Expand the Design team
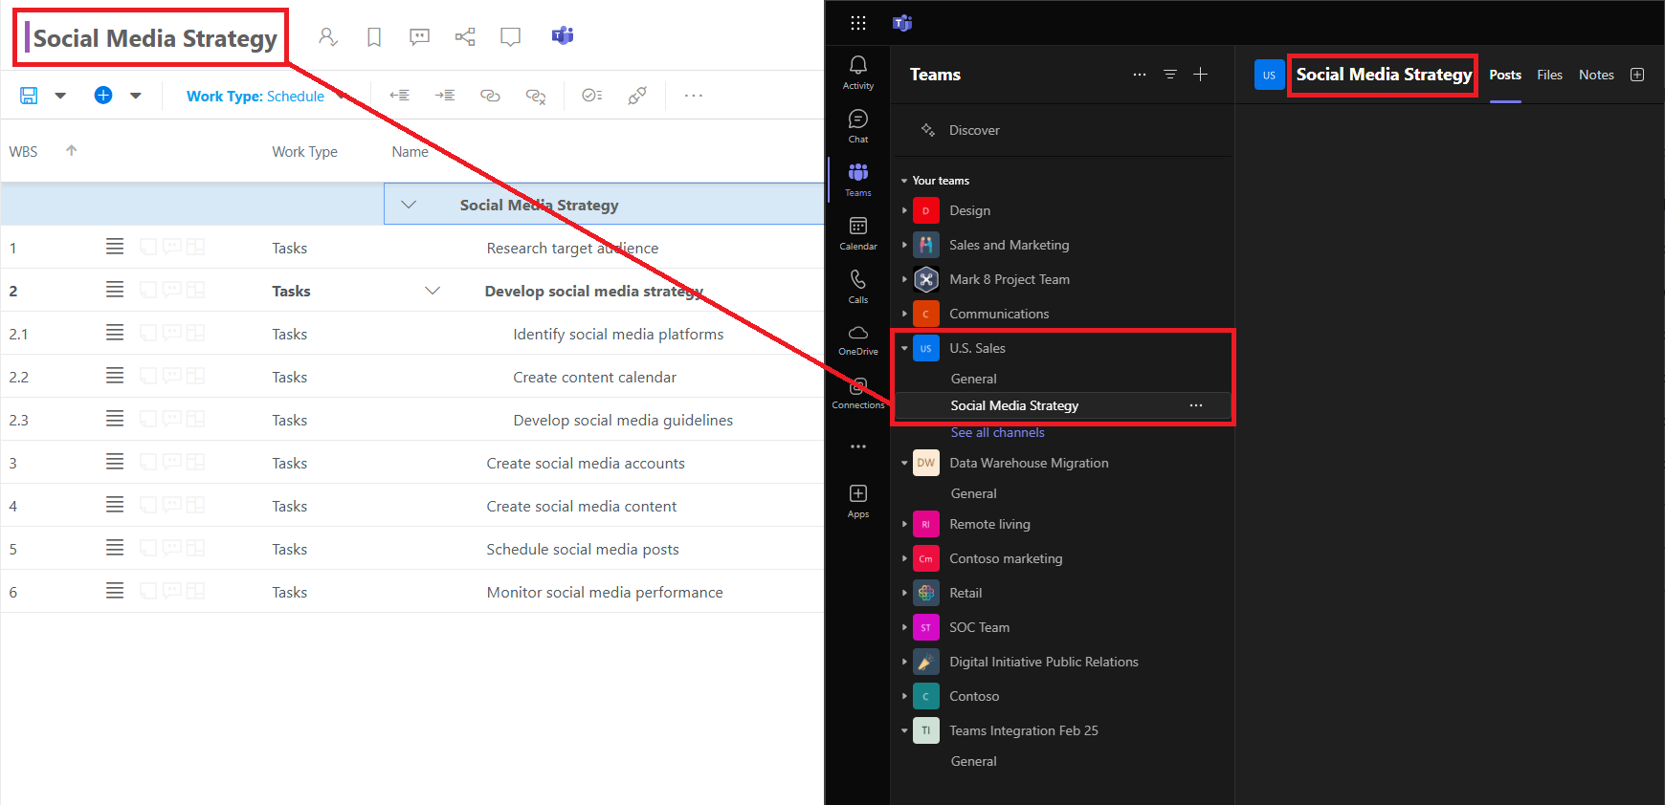Screen dimensions: 1665x805 904,210
